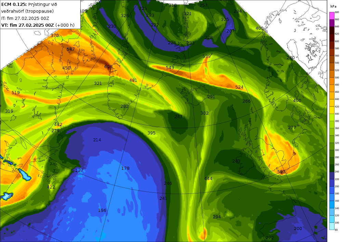Click the '500' legend tick label

click(337, 77)
